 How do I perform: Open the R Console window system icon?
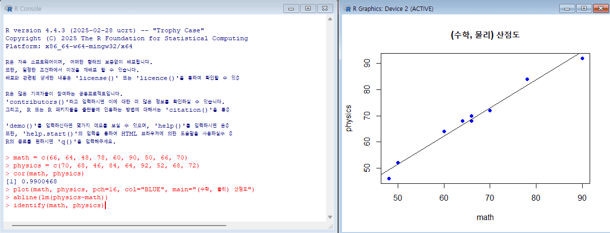pyautogui.click(x=7, y=8)
